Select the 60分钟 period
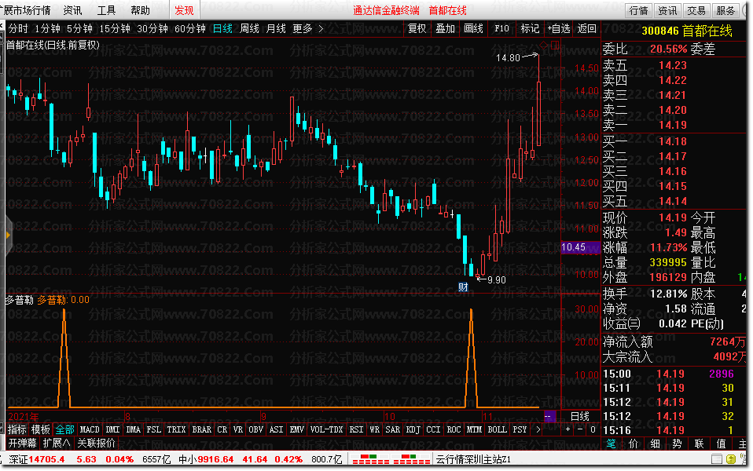The image size is (753, 471). tap(190, 29)
